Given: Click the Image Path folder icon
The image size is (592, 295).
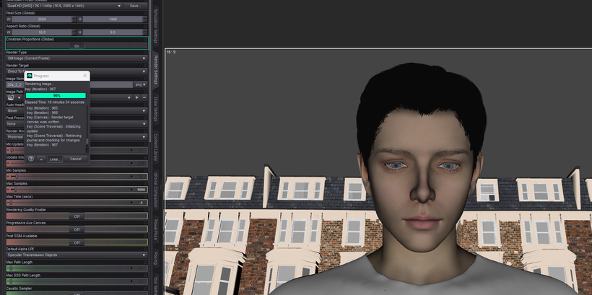Looking at the screenshot, I should pos(11,97).
